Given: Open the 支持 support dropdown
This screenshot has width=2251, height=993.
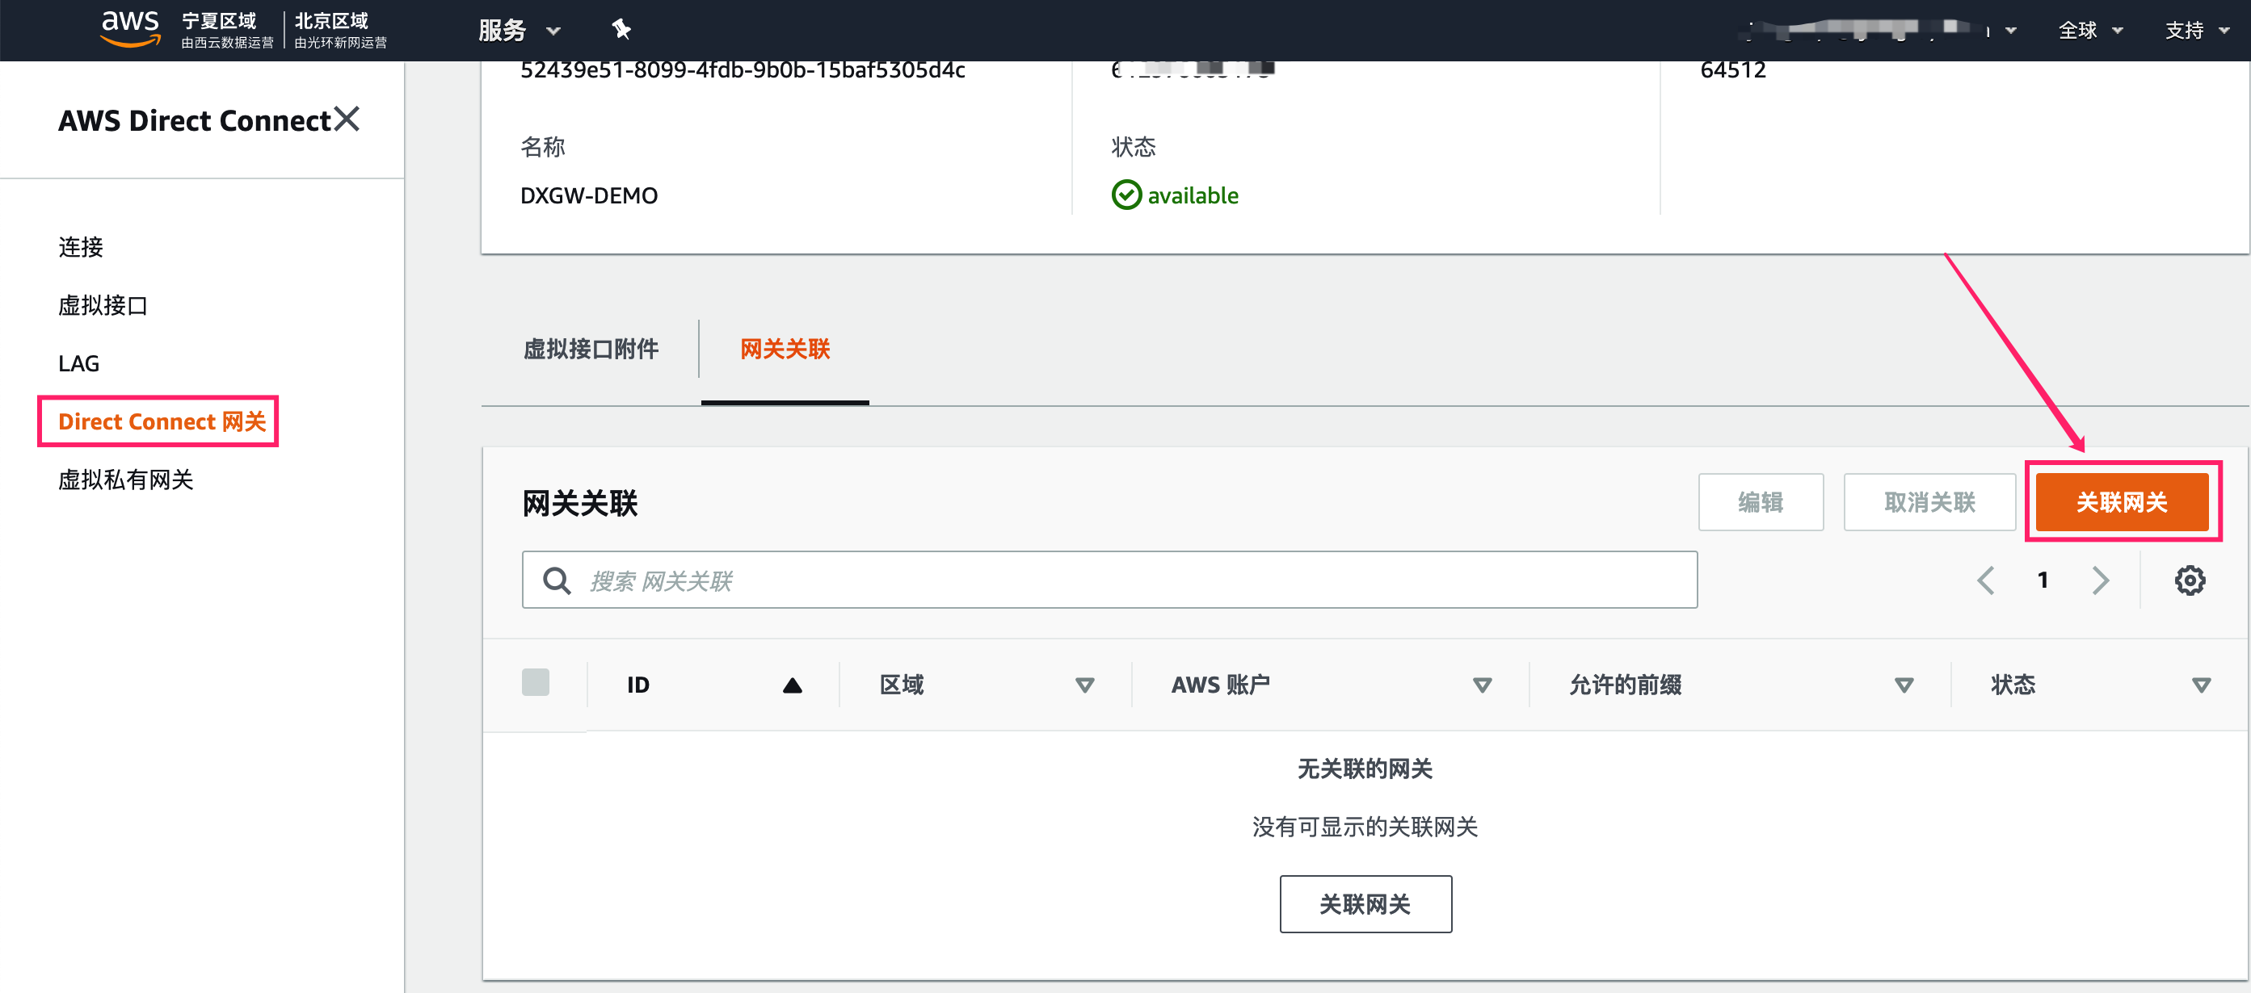Looking at the screenshot, I should pyautogui.click(x=2197, y=31).
